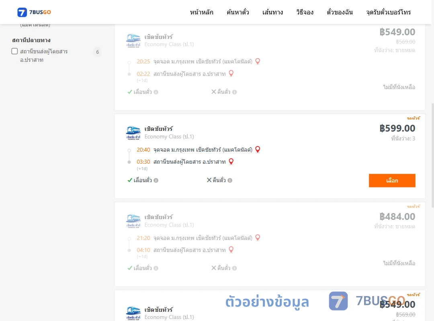
Task: Open the ค้นหาตั๋ว menu item
Action: [238, 12]
